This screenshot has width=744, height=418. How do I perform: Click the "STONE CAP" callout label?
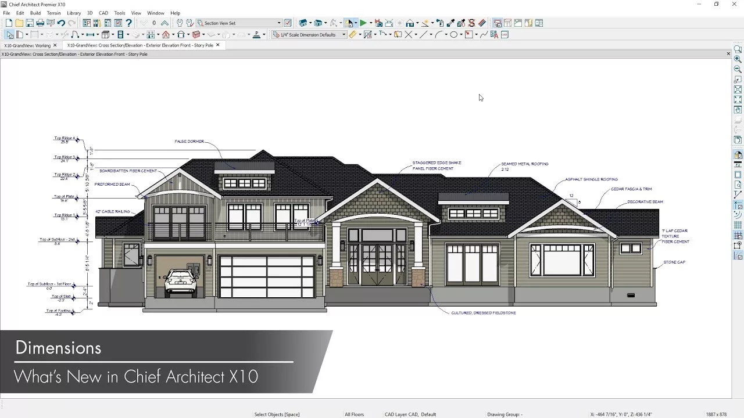[674, 262]
